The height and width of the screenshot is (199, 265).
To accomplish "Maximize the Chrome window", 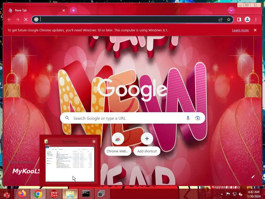I will (247, 5).
